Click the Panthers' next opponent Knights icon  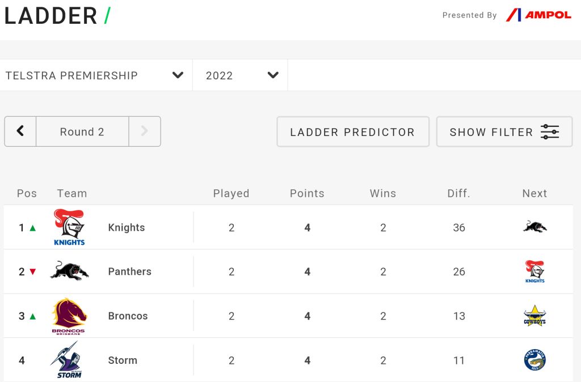tap(534, 271)
